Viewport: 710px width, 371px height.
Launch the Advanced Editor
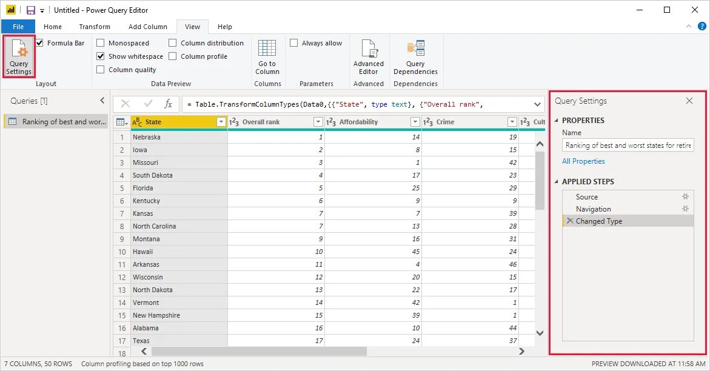pyautogui.click(x=369, y=57)
